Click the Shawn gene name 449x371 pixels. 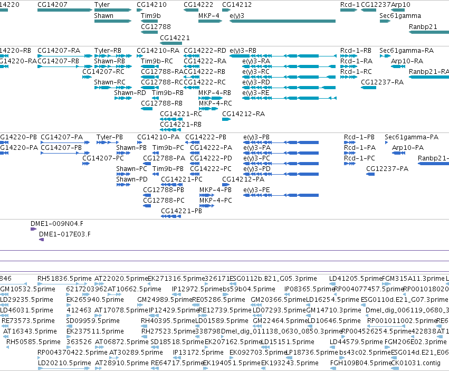pos(103,16)
